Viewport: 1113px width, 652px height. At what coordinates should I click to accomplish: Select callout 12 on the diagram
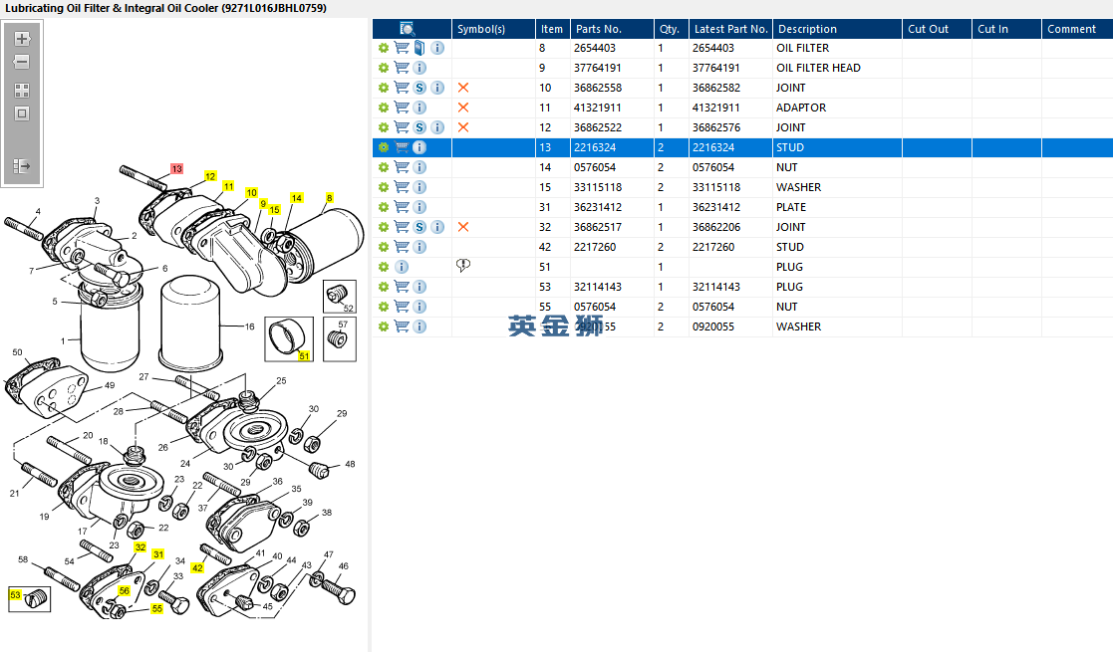tap(210, 176)
